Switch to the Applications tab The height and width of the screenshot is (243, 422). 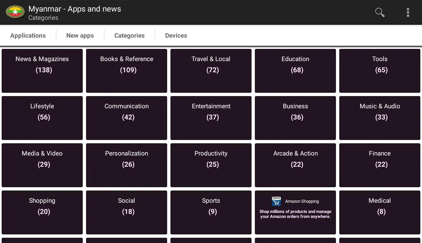[x=28, y=35]
